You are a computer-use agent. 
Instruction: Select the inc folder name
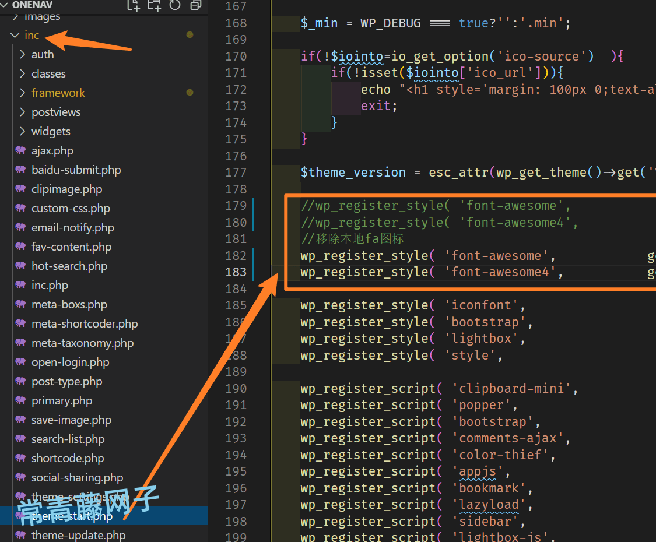[x=32, y=35]
